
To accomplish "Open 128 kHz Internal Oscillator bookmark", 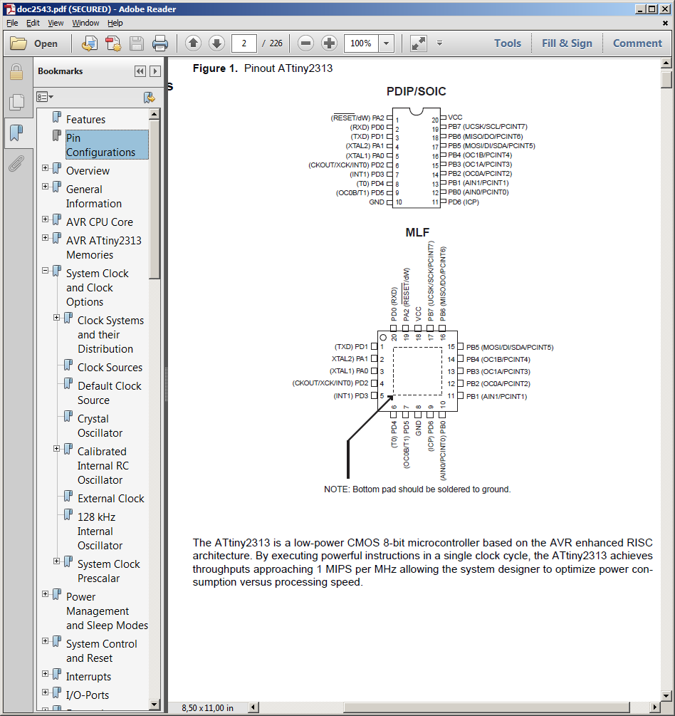I will click(x=100, y=531).
